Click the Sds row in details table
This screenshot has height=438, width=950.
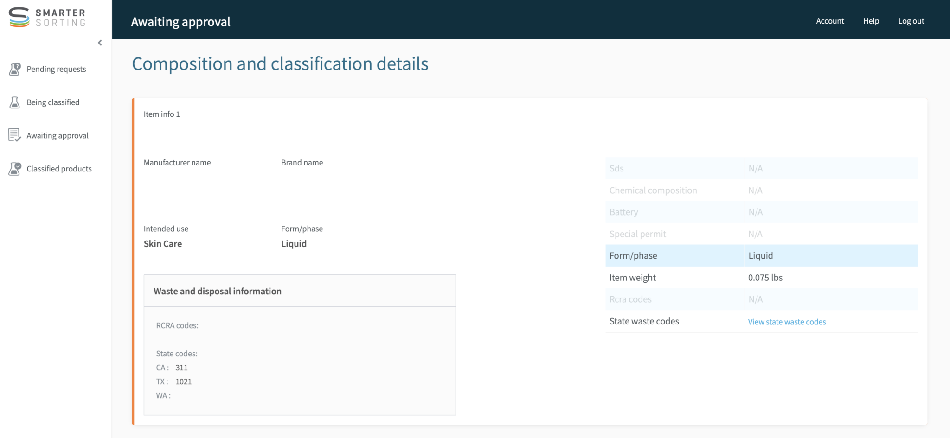[x=761, y=168]
